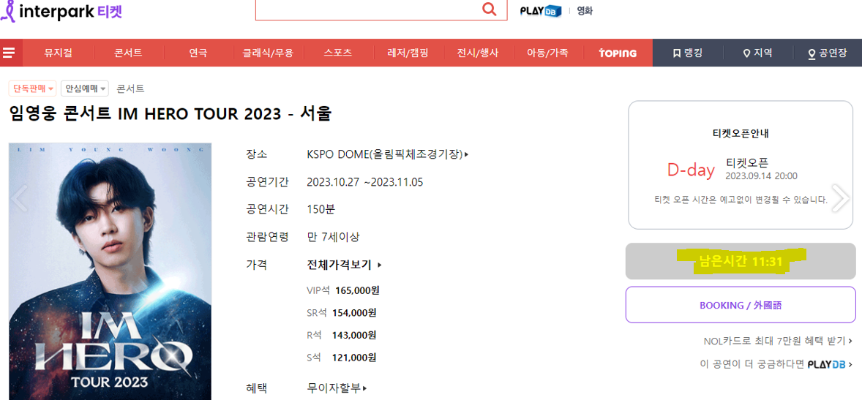Screen dimensions: 862x400
Task: Click the VIP석 165,000원 price
Action: (x=343, y=290)
